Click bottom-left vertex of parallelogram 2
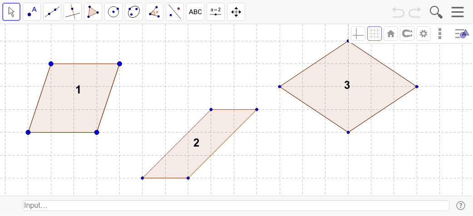Screen dimensions: 473x216 pos(143,178)
